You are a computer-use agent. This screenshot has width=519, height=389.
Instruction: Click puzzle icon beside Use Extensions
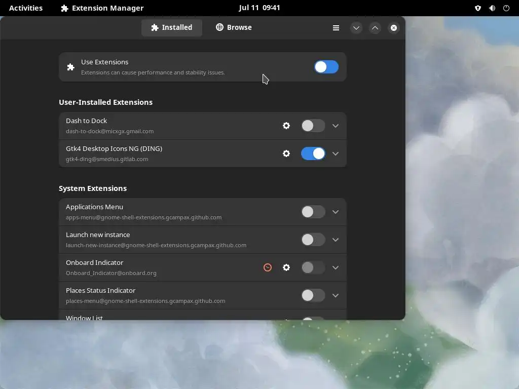pyautogui.click(x=70, y=67)
